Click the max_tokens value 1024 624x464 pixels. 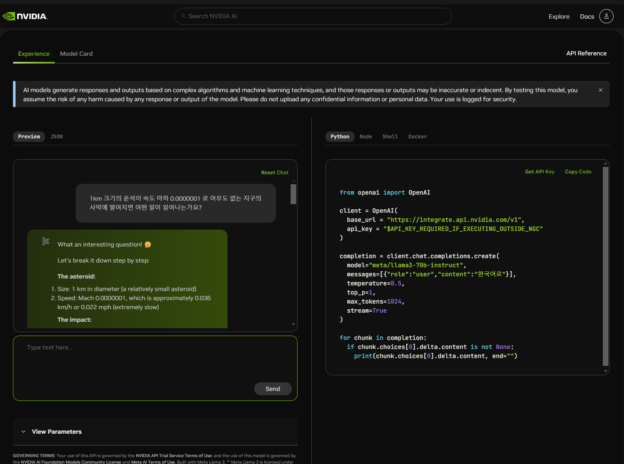click(x=394, y=301)
